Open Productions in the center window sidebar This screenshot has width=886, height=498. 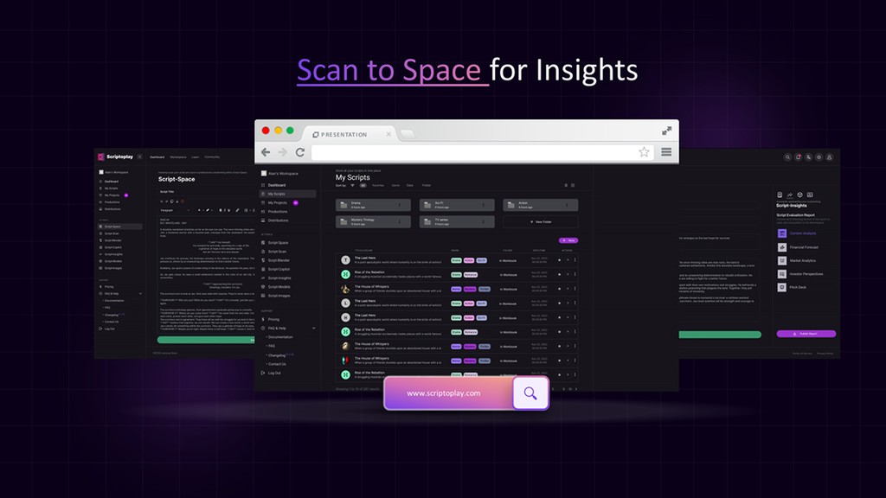(278, 212)
